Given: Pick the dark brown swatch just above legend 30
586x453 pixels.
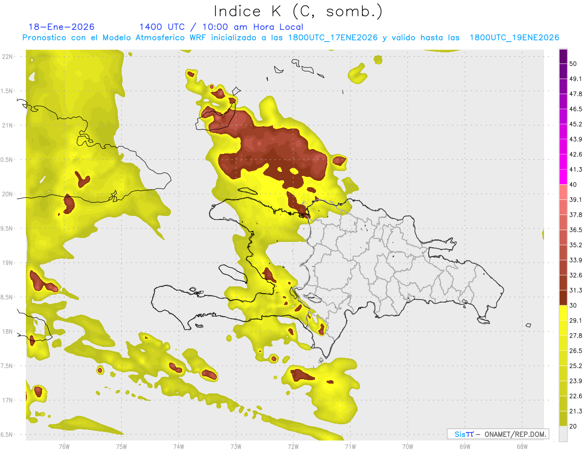Looking at the screenshot, I should tap(563, 298).
